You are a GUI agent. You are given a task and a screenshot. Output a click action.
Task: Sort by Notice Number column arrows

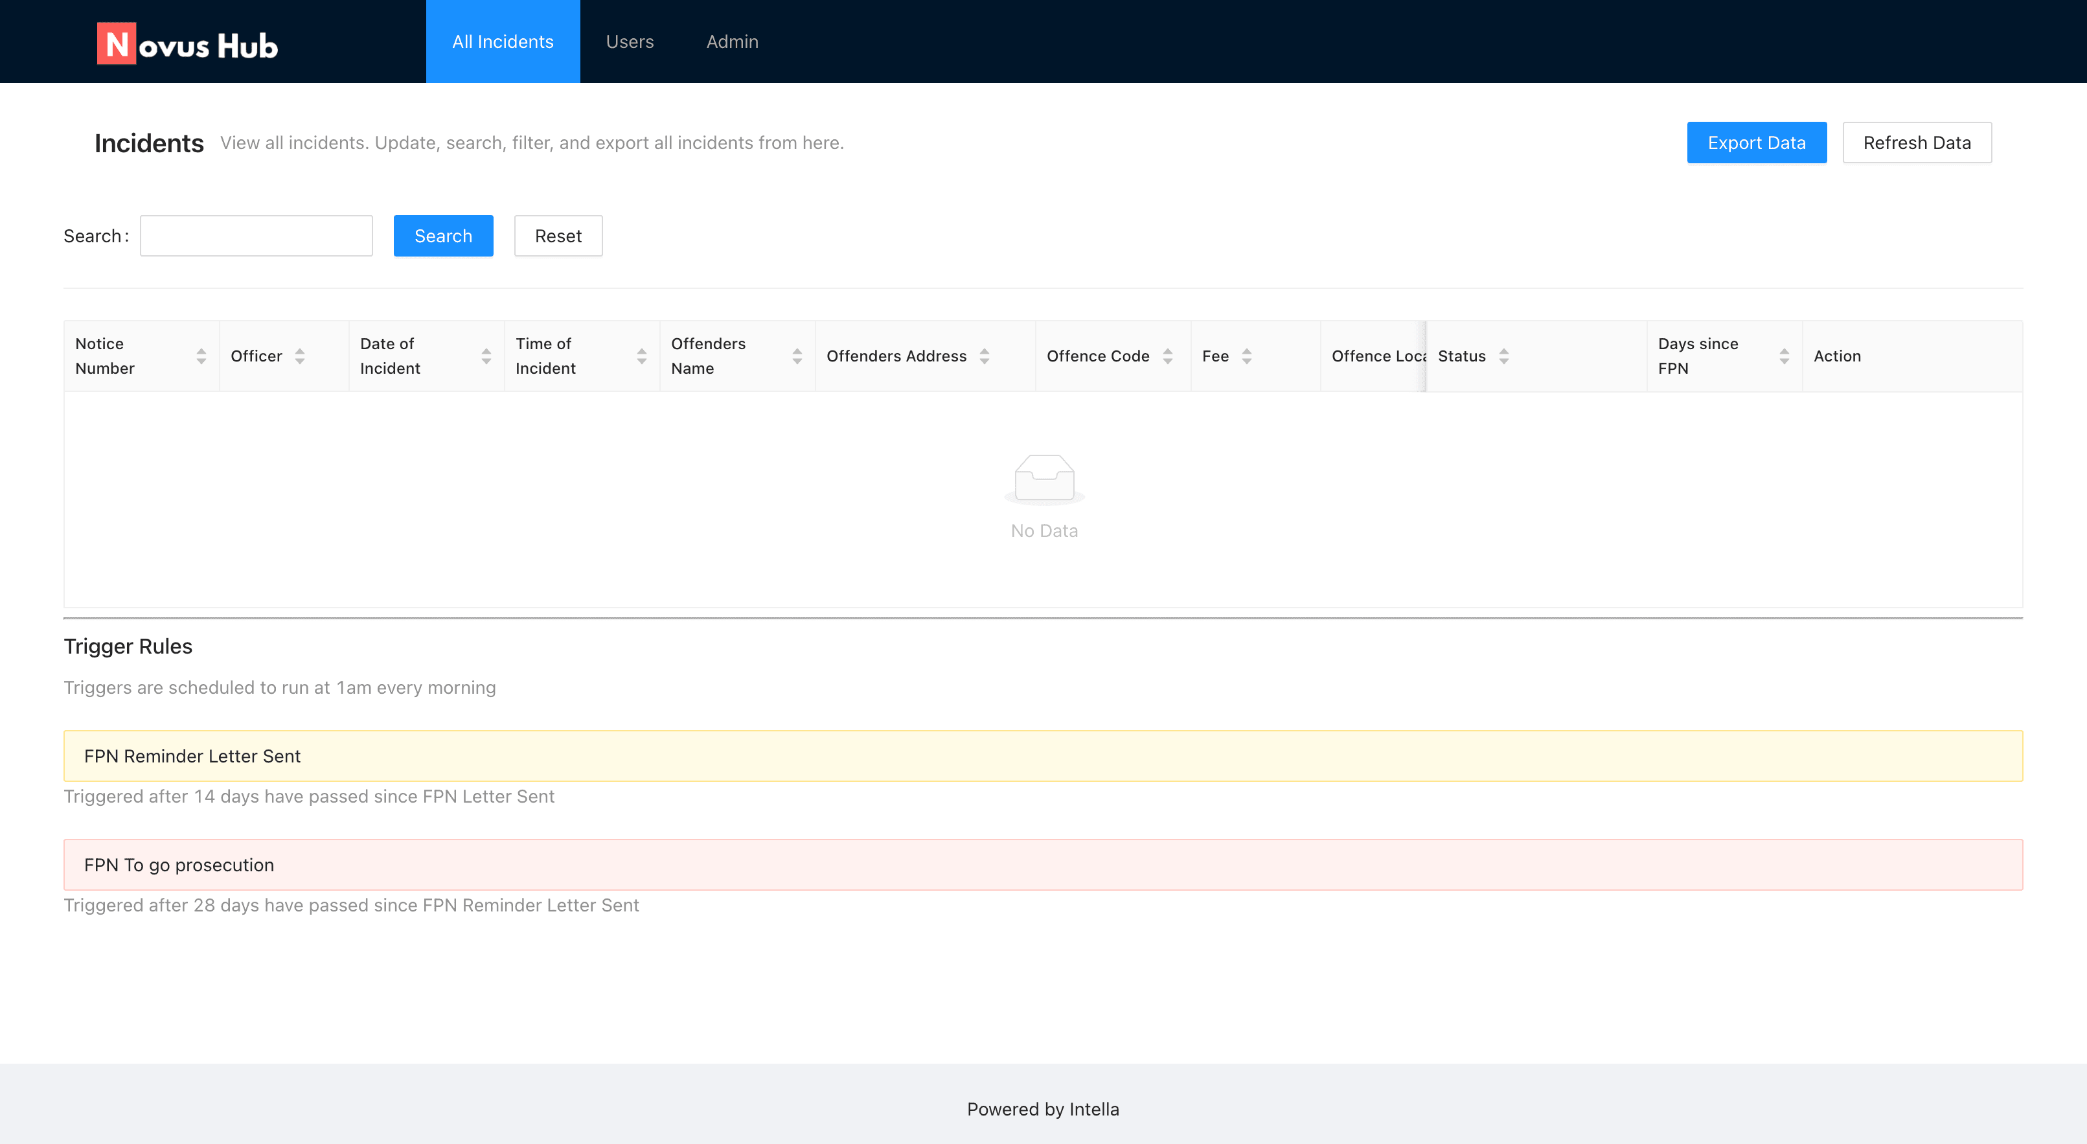201,356
